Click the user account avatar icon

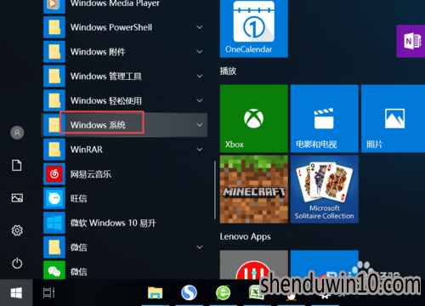[x=17, y=133]
